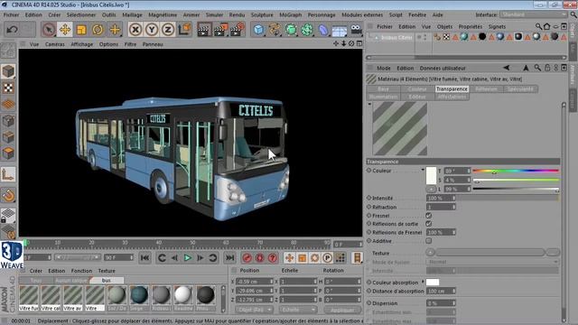Adjust the luminance L slider
The height and width of the screenshot is (325, 578).
[x=516, y=189]
